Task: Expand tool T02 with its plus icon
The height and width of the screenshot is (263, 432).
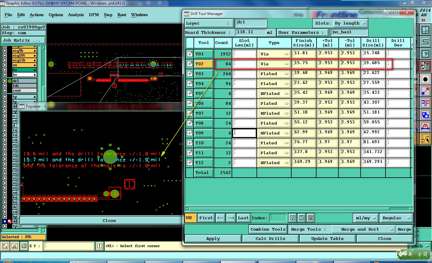Action: [x=190, y=64]
